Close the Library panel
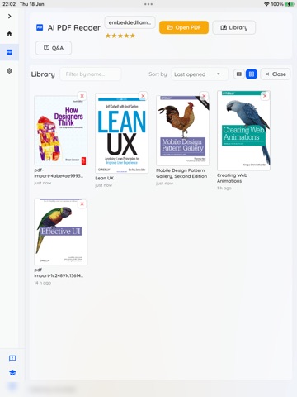This screenshot has height=397, width=297. [x=276, y=74]
